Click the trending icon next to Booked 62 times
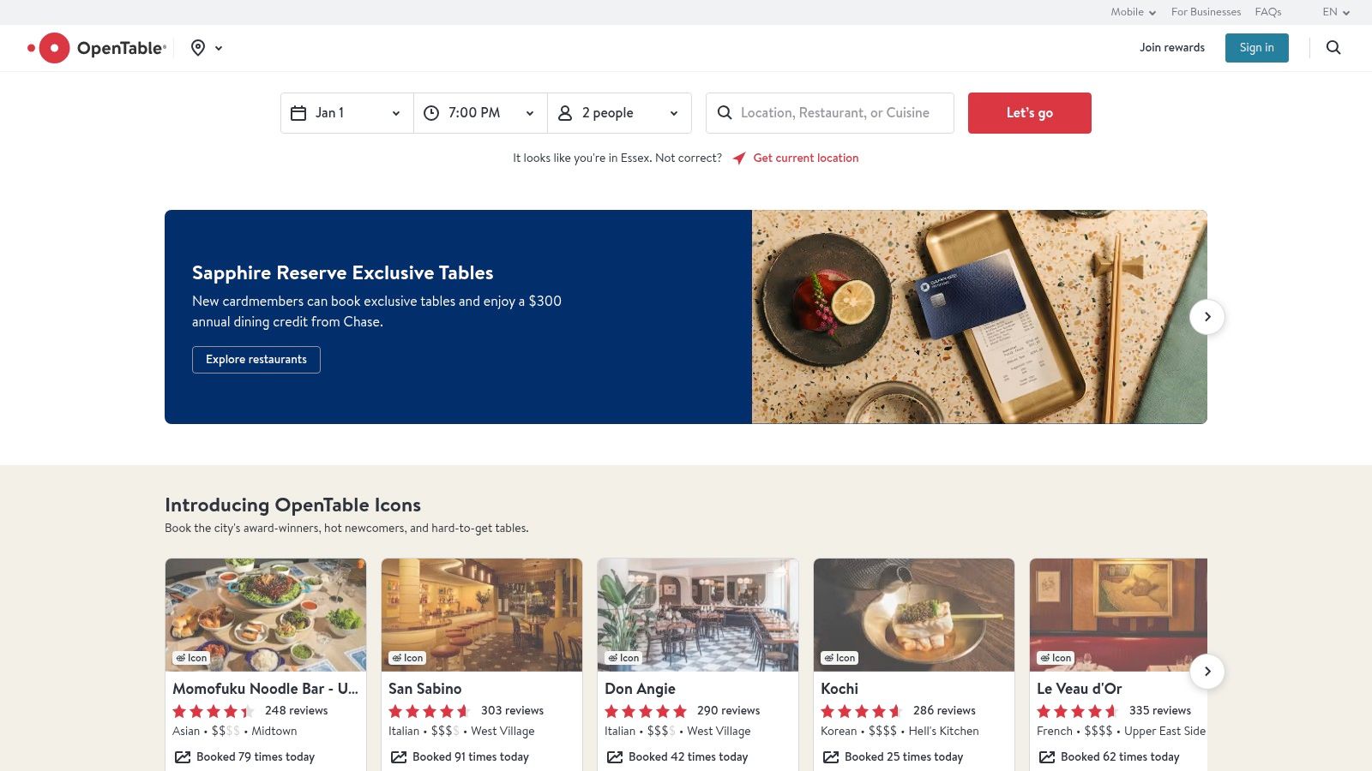 [1047, 757]
